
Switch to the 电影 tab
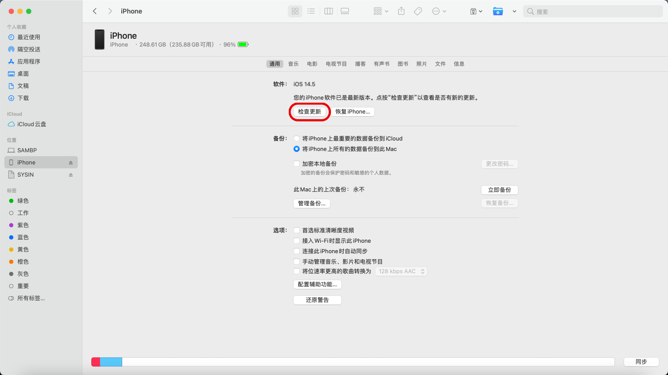[312, 64]
